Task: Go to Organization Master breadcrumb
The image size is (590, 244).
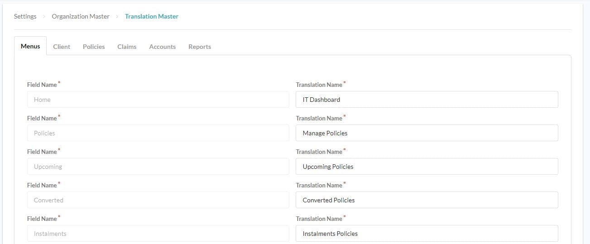Action: 81,16
